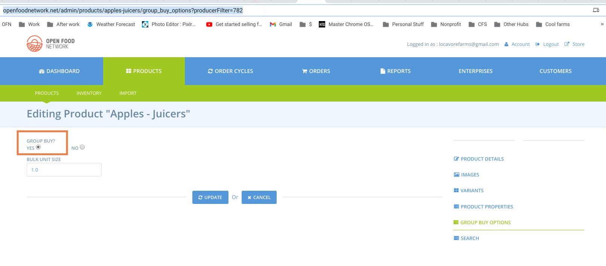Open the Gmail bookmark
606x266 pixels.
281,24
